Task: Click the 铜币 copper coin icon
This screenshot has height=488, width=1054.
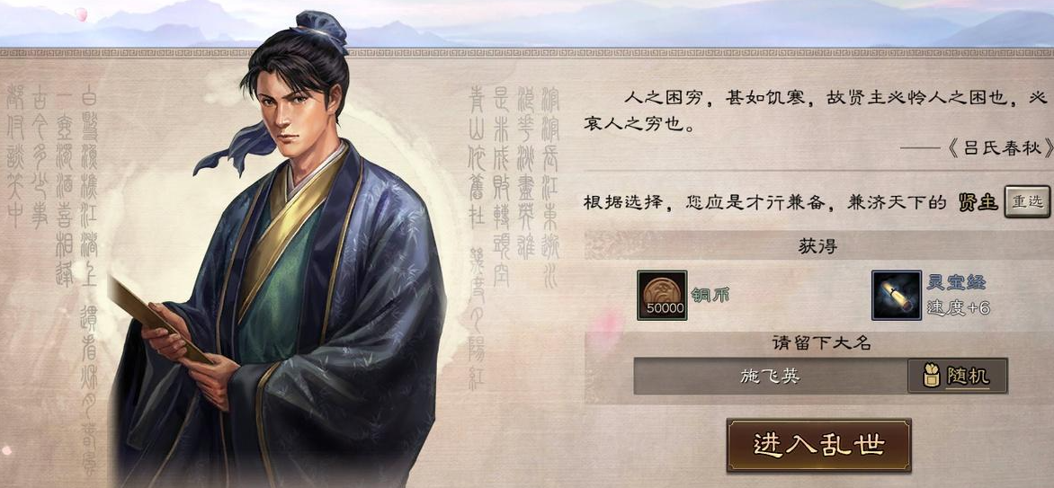Action: (662, 295)
